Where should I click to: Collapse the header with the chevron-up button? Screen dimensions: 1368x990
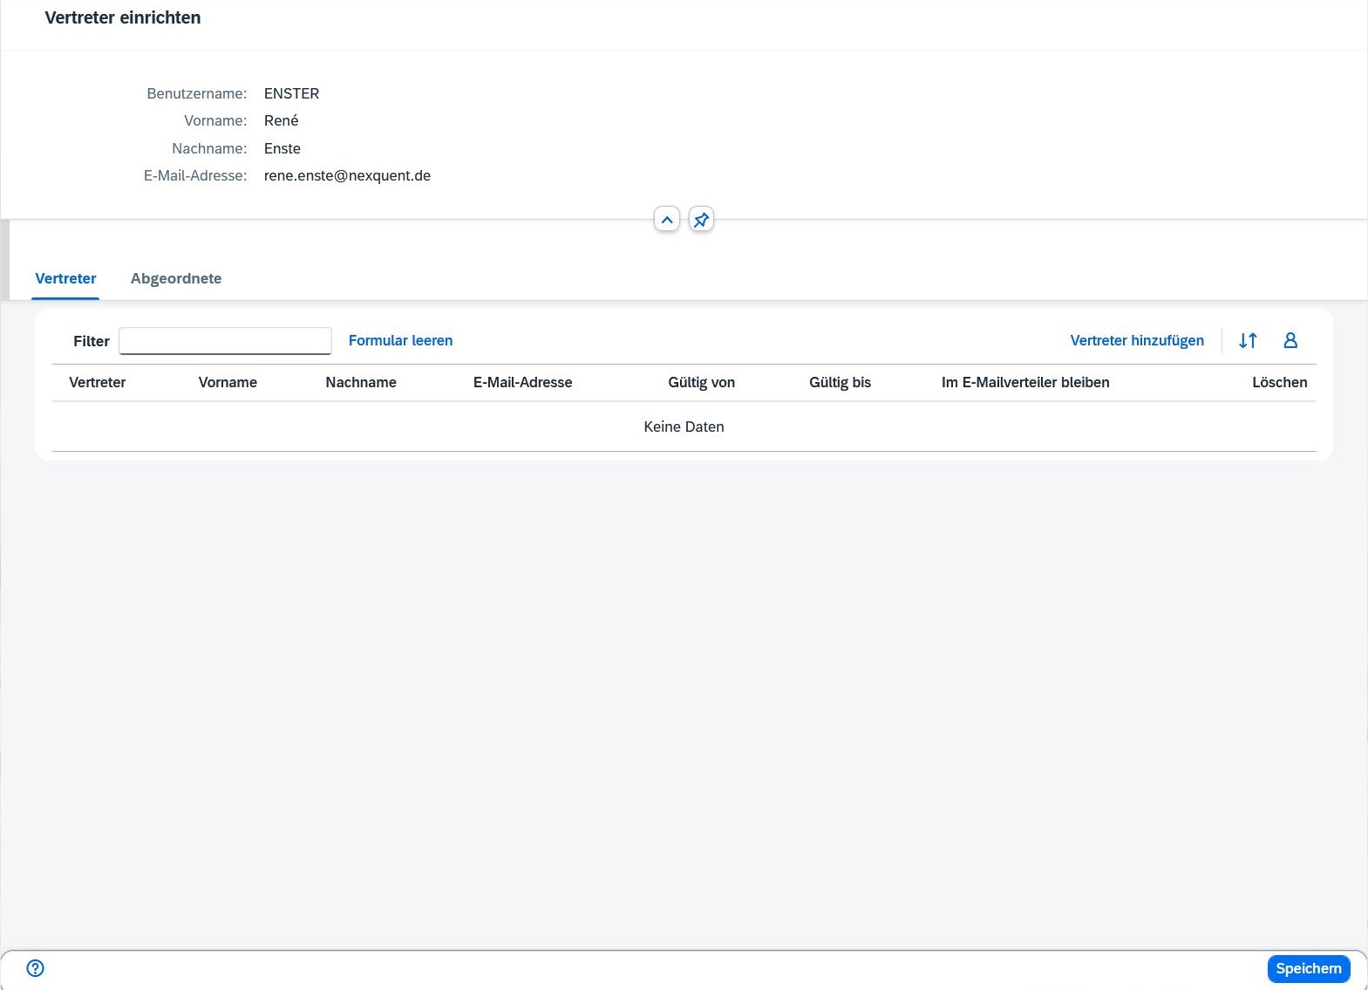point(667,220)
